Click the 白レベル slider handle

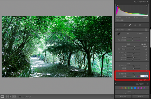[x=134, y=57]
